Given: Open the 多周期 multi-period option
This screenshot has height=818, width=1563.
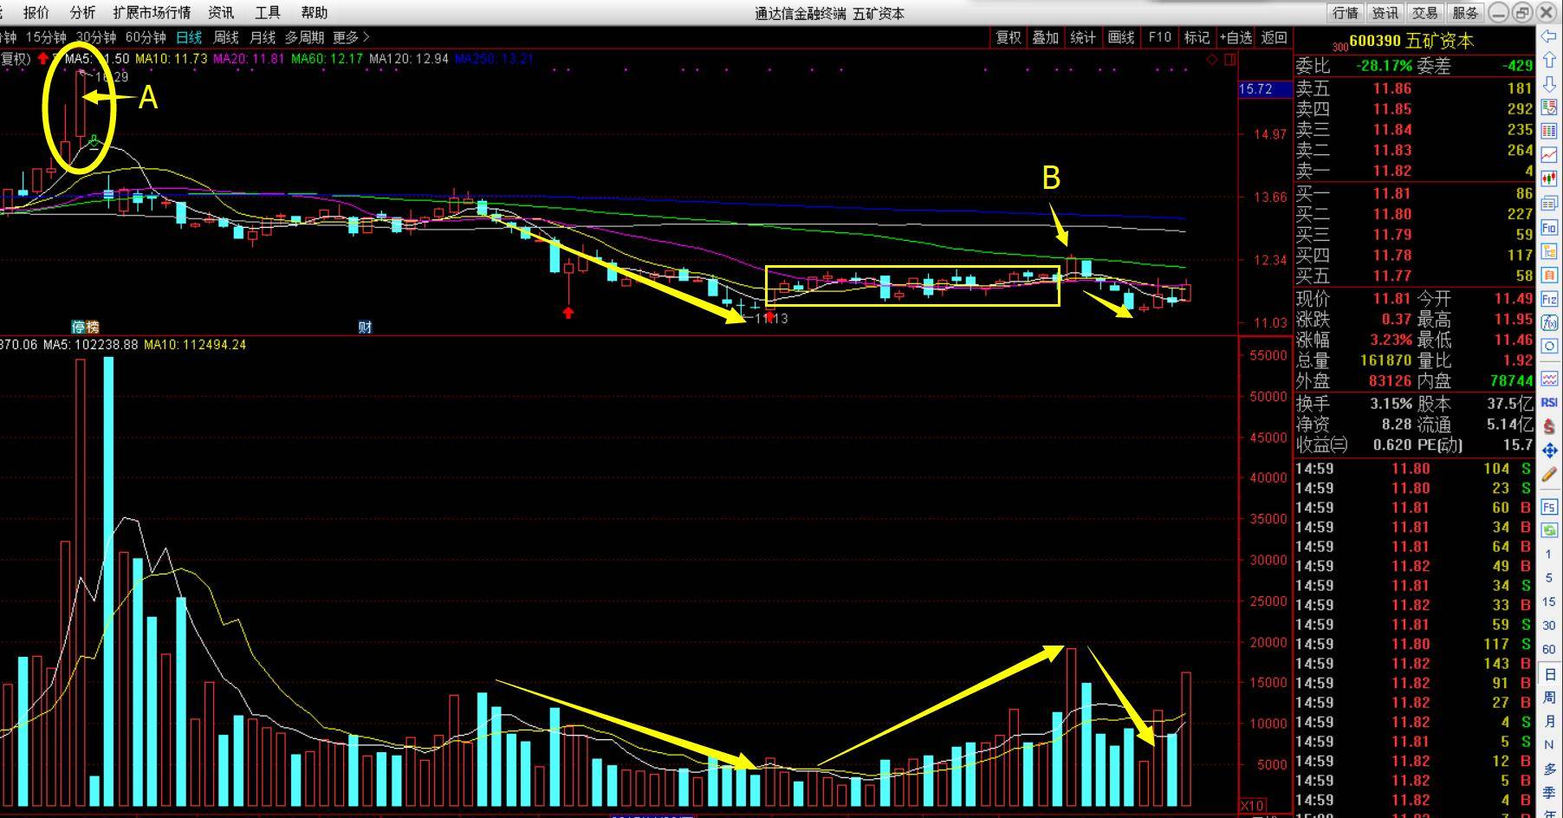Looking at the screenshot, I should [x=304, y=37].
